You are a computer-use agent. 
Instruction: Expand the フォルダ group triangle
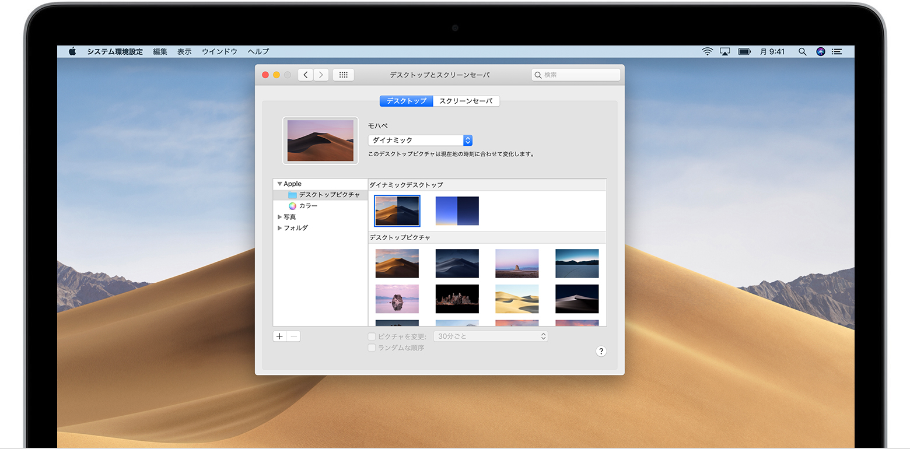[280, 228]
